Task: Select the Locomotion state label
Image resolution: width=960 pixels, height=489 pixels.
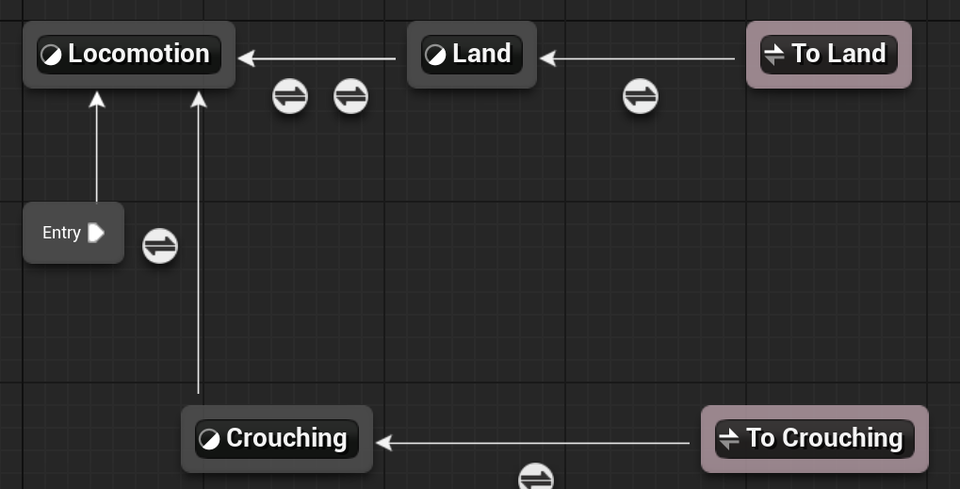Action: 139,54
